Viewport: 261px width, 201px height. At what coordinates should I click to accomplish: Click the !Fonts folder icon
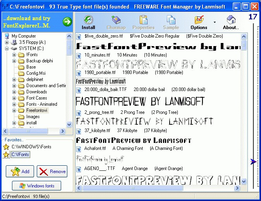pos(21,55)
